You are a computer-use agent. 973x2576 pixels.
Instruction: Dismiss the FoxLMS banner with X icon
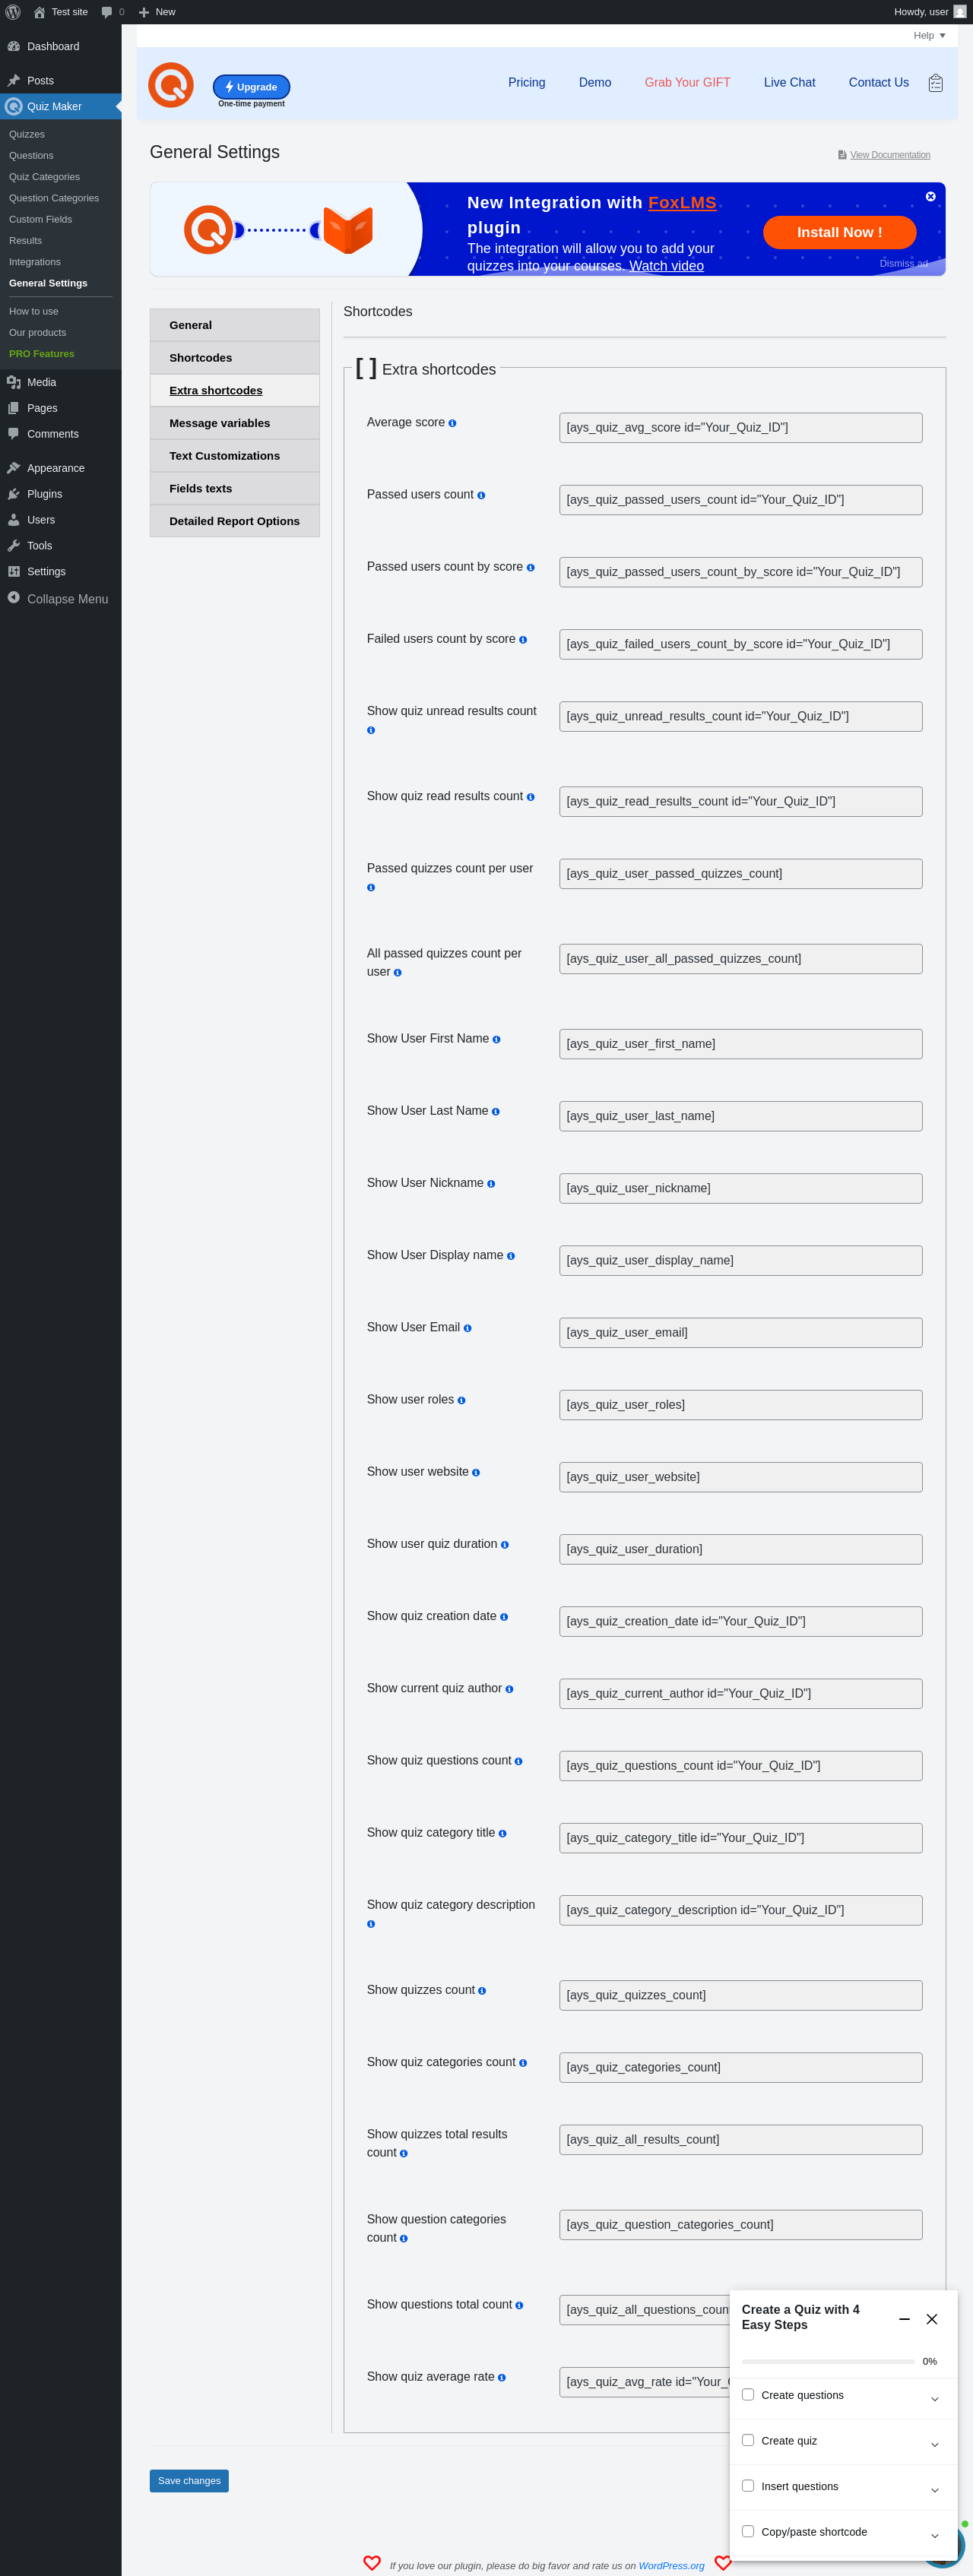click(x=930, y=196)
